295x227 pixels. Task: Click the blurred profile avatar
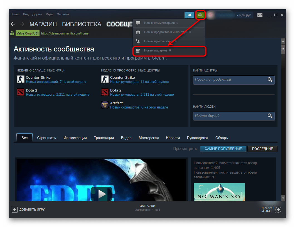[210, 15]
